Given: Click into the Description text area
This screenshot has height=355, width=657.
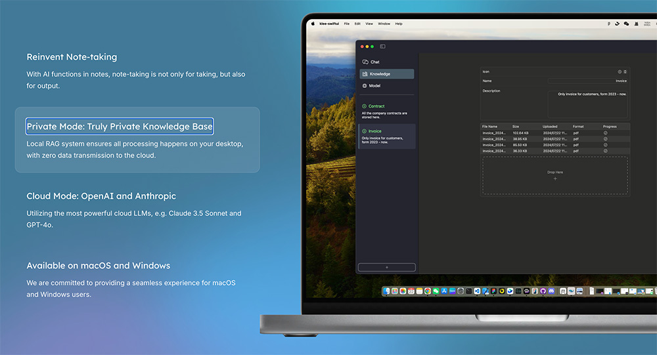Looking at the screenshot, I should point(587,104).
